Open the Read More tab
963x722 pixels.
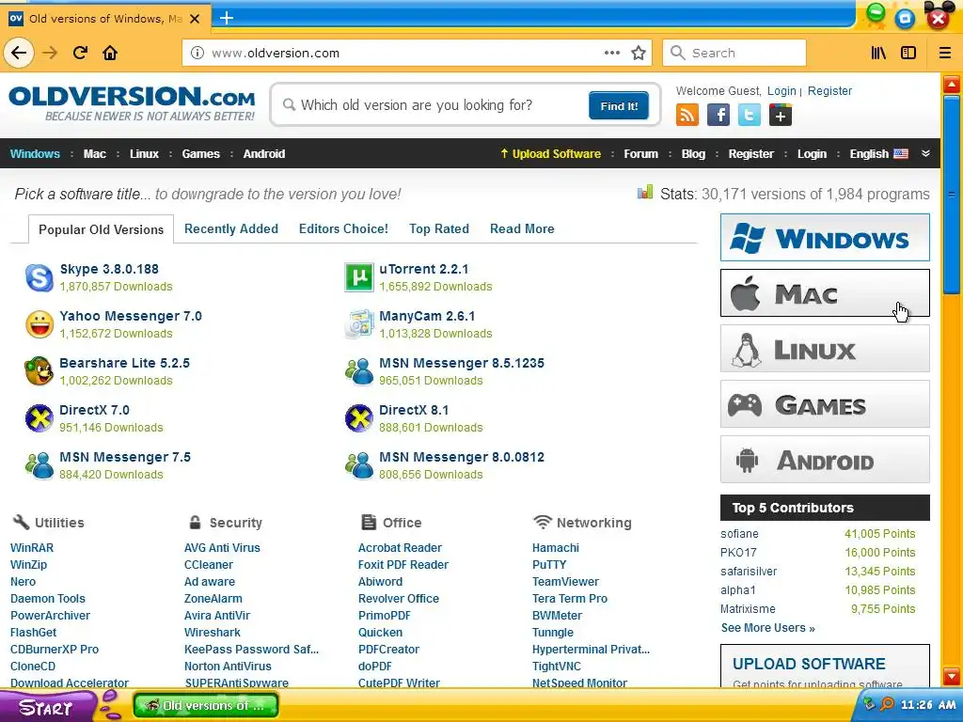click(522, 228)
